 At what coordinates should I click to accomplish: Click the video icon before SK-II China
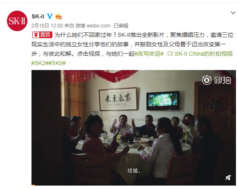[x=170, y=54]
